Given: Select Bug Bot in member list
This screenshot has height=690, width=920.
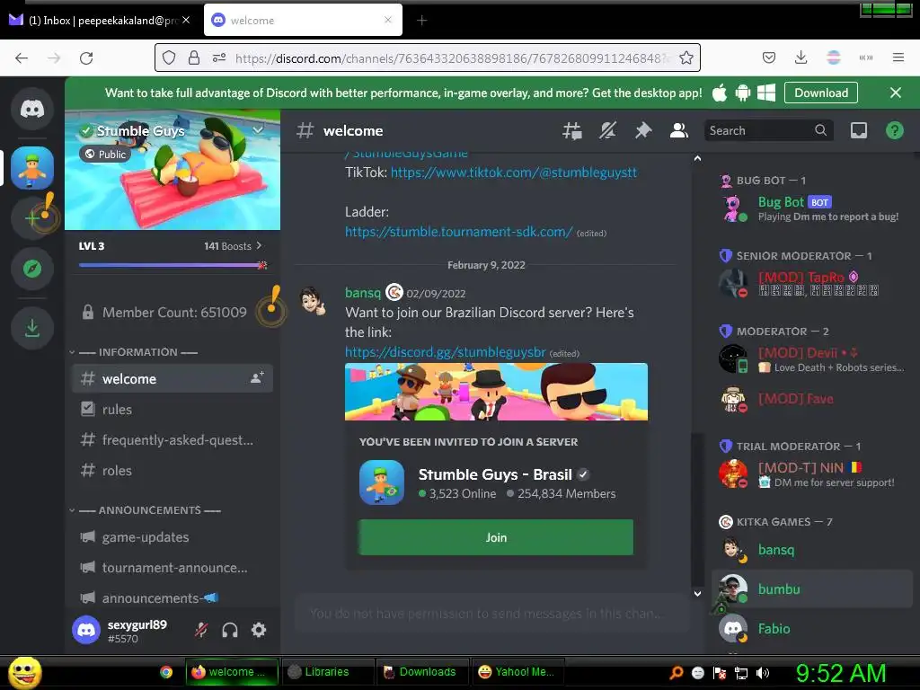Looking at the screenshot, I should tap(812, 208).
